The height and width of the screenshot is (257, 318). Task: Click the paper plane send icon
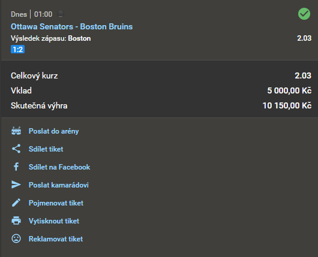point(16,185)
